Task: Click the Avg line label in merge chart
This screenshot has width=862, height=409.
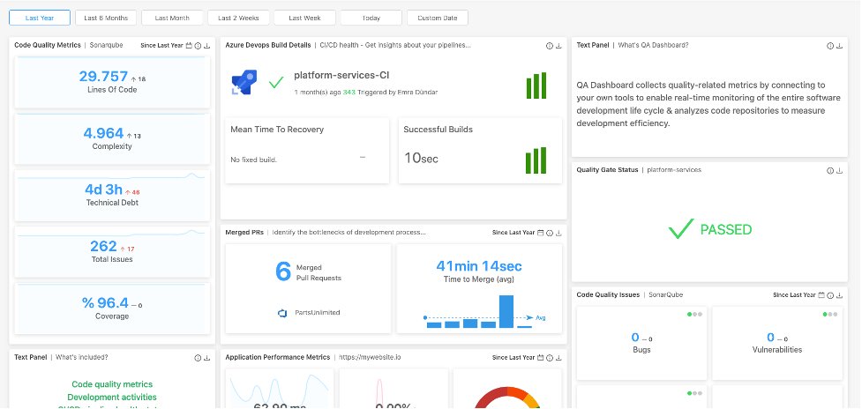Action: (540, 318)
